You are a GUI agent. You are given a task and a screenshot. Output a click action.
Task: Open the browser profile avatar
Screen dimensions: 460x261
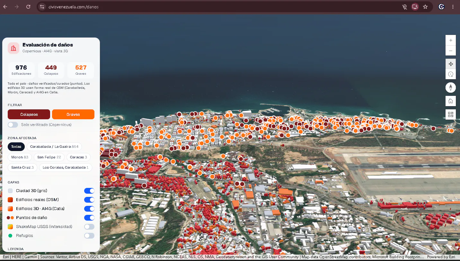pos(442,7)
